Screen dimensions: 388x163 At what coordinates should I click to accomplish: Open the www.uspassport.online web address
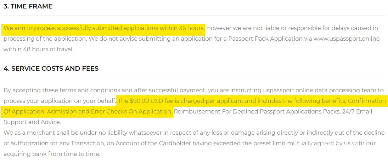[346, 39]
